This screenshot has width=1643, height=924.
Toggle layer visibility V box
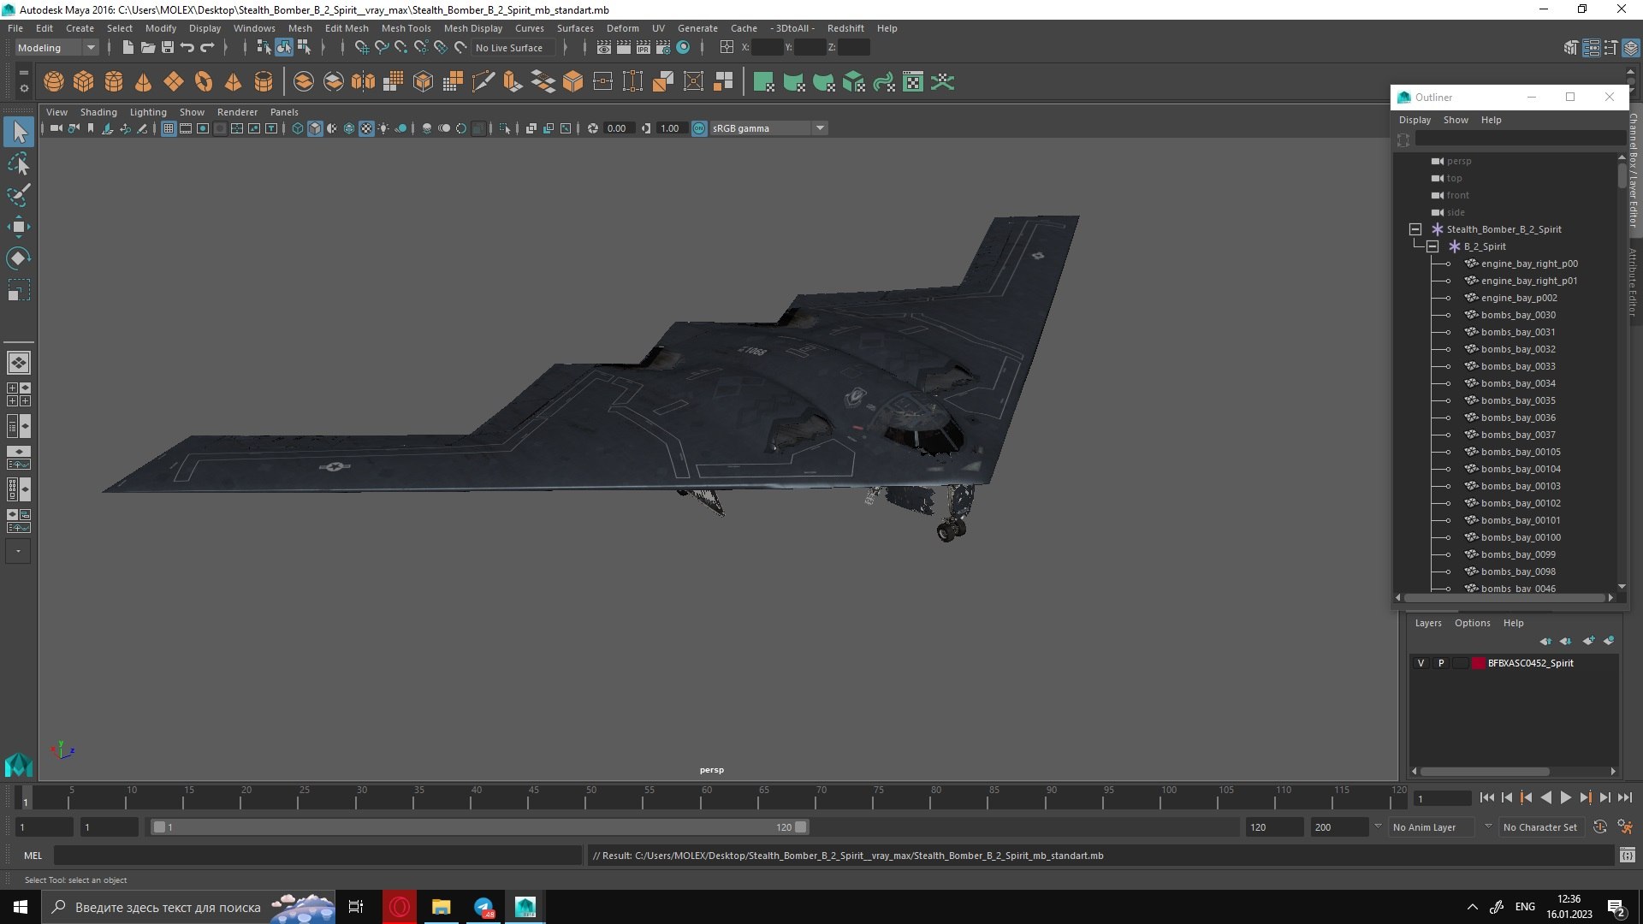(1421, 663)
